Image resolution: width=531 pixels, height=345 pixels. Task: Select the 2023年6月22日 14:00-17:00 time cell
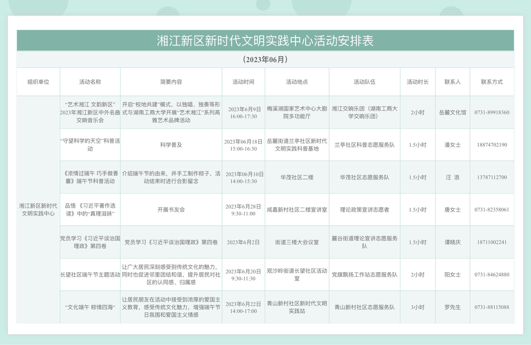pyautogui.click(x=243, y=307)
